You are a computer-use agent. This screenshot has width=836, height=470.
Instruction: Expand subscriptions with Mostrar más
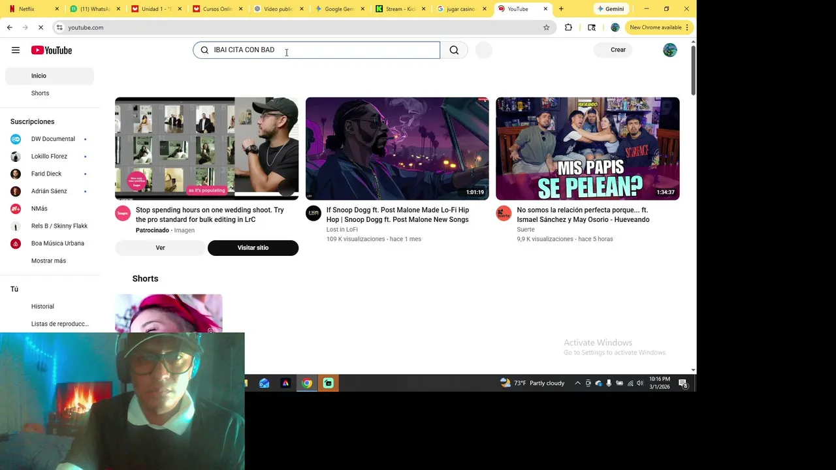pyautogui.click(x=48, y=261)
